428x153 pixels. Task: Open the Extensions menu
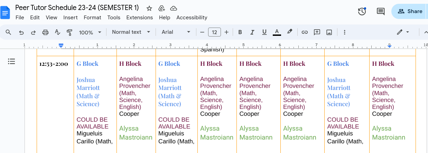pyautogui.click(x=139, y=18)
